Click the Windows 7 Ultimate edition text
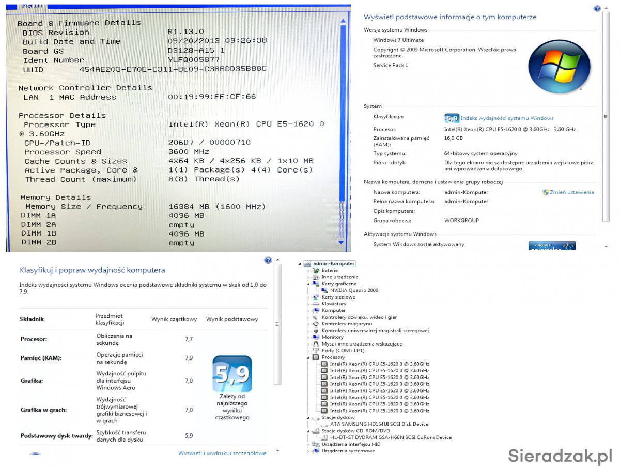The image size is (620, 470). (x=398, y=40)
